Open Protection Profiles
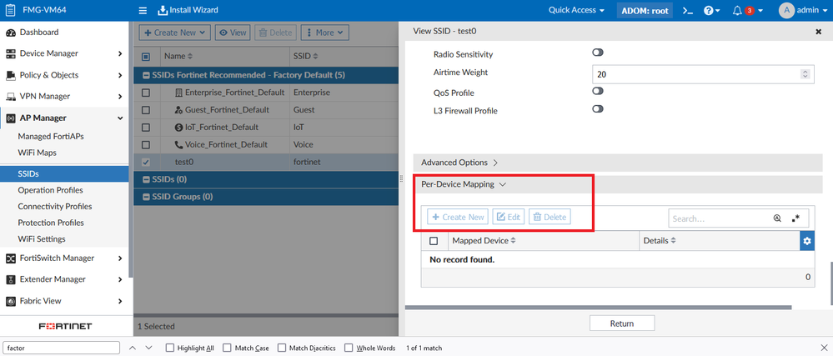 click(x=51, y=223)
